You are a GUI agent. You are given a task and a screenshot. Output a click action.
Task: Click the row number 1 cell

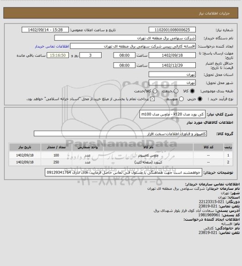tap(228, 155)
